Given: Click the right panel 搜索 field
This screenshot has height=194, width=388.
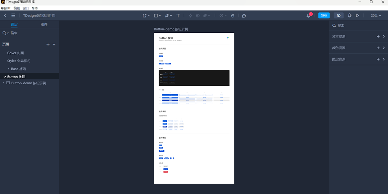Looking at the screenshot, I should (358, 26).
